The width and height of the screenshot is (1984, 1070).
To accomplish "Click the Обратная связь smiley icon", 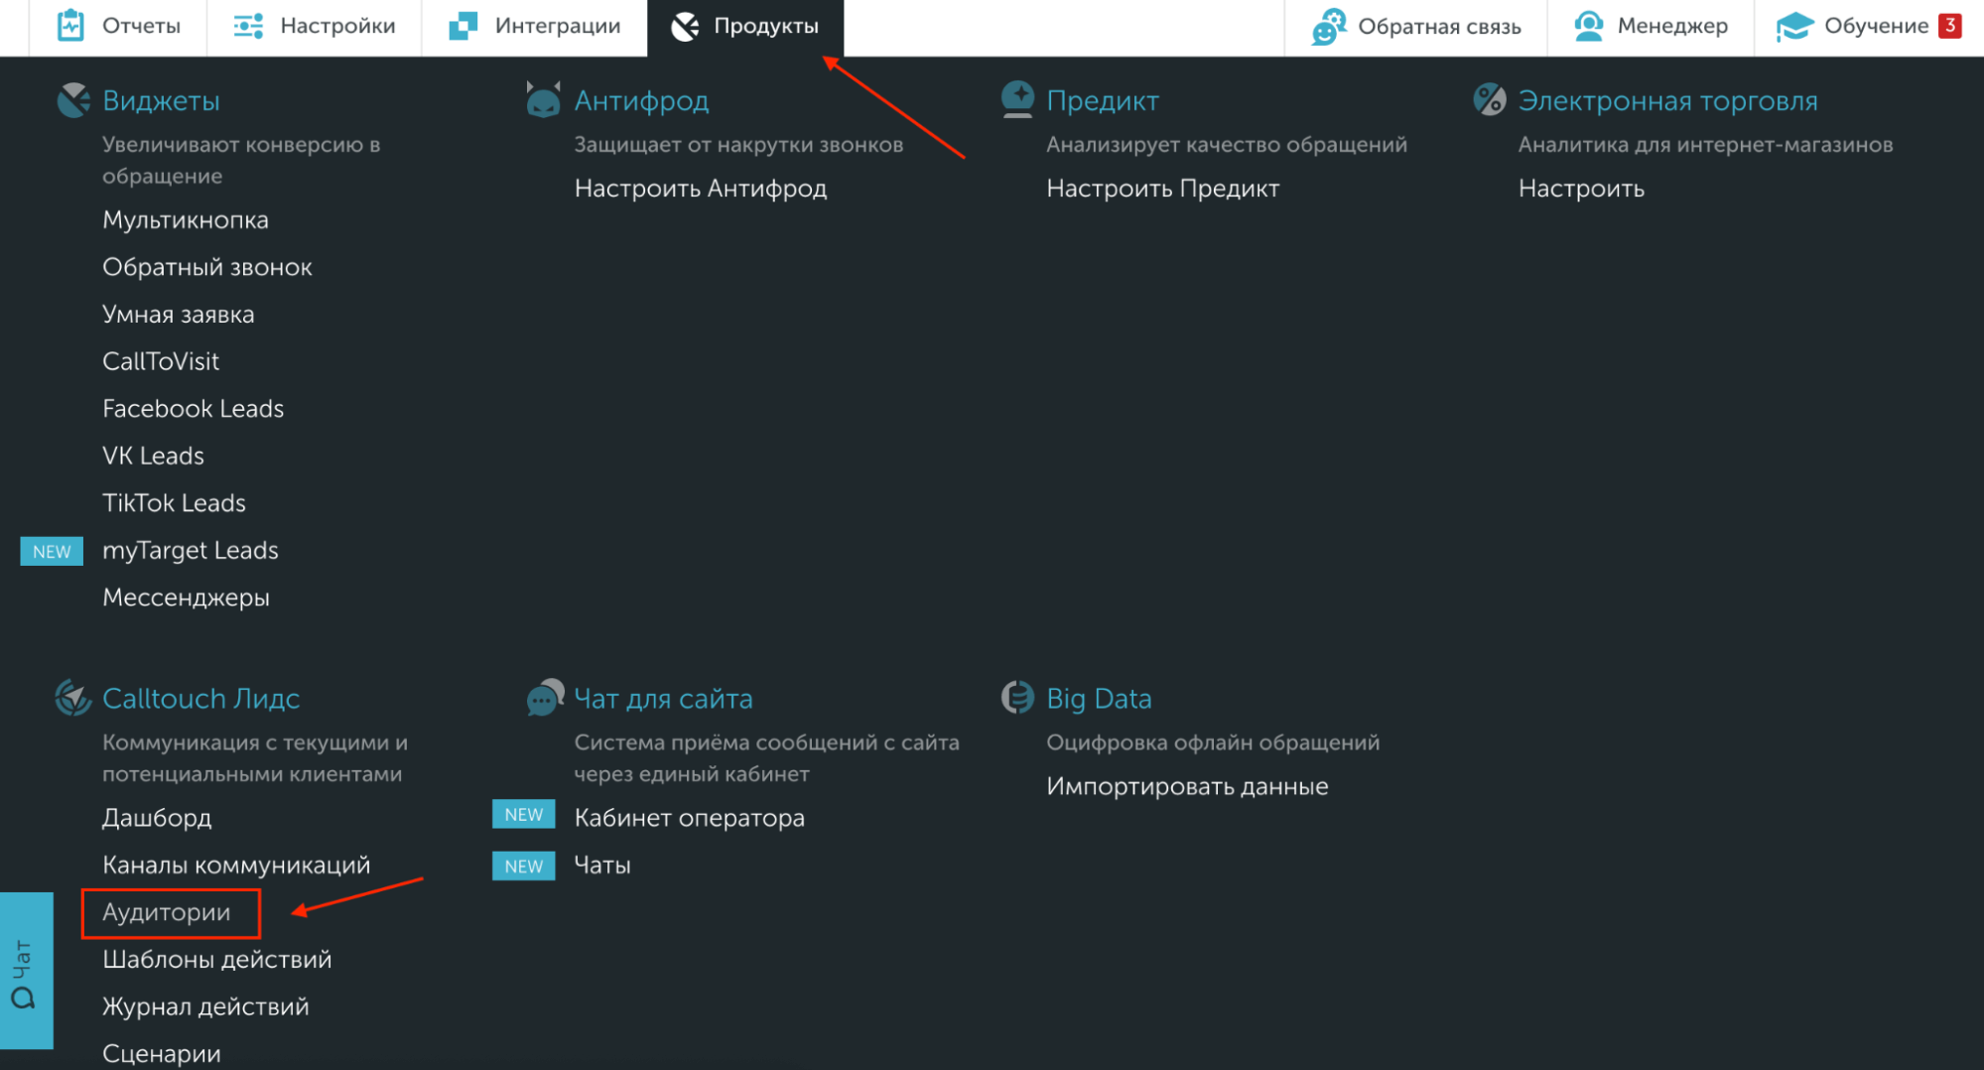I will [x=1329, y=27].
